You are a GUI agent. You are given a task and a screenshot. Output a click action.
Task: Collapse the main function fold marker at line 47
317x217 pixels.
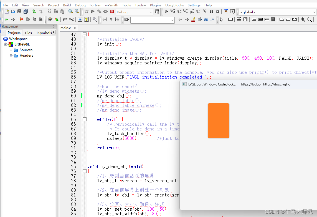click(x=85, y=34)
